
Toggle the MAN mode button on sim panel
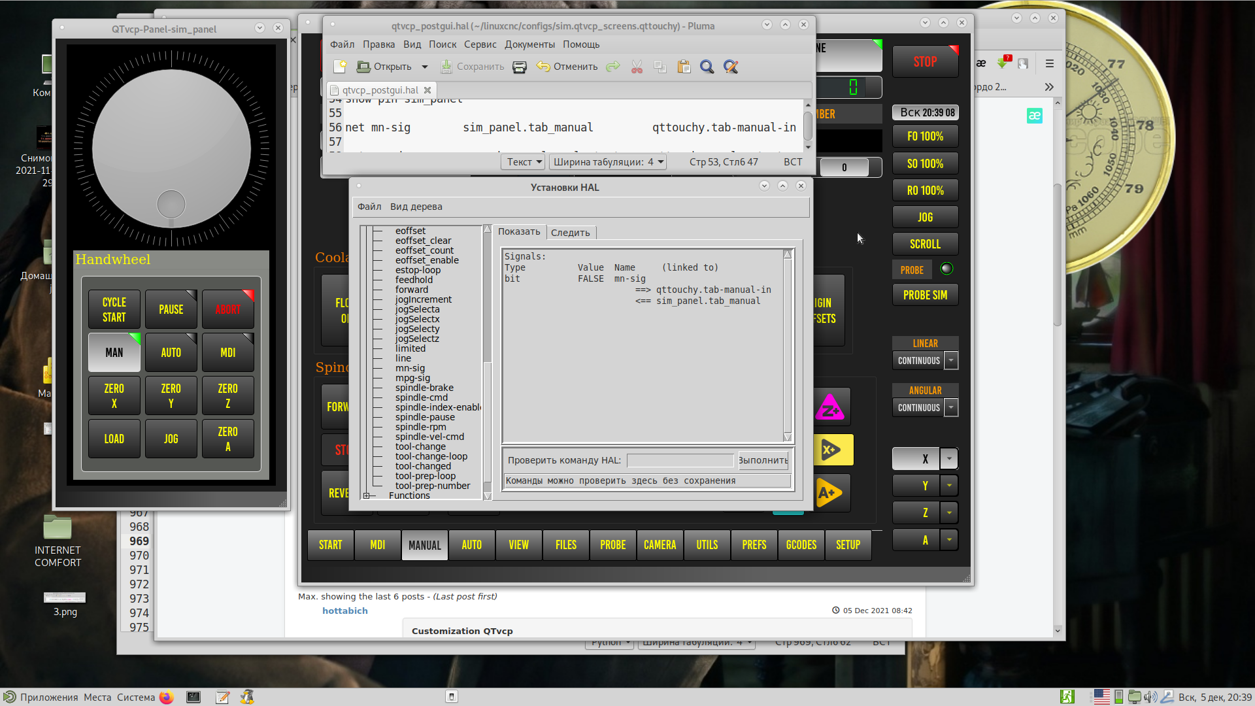click(114, 352)
